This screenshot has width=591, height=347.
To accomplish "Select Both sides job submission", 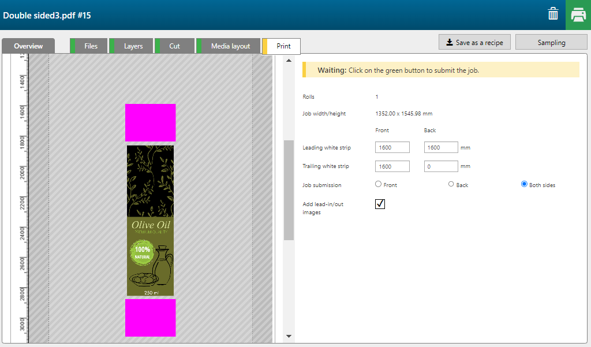I will click(x=524, y=184).
